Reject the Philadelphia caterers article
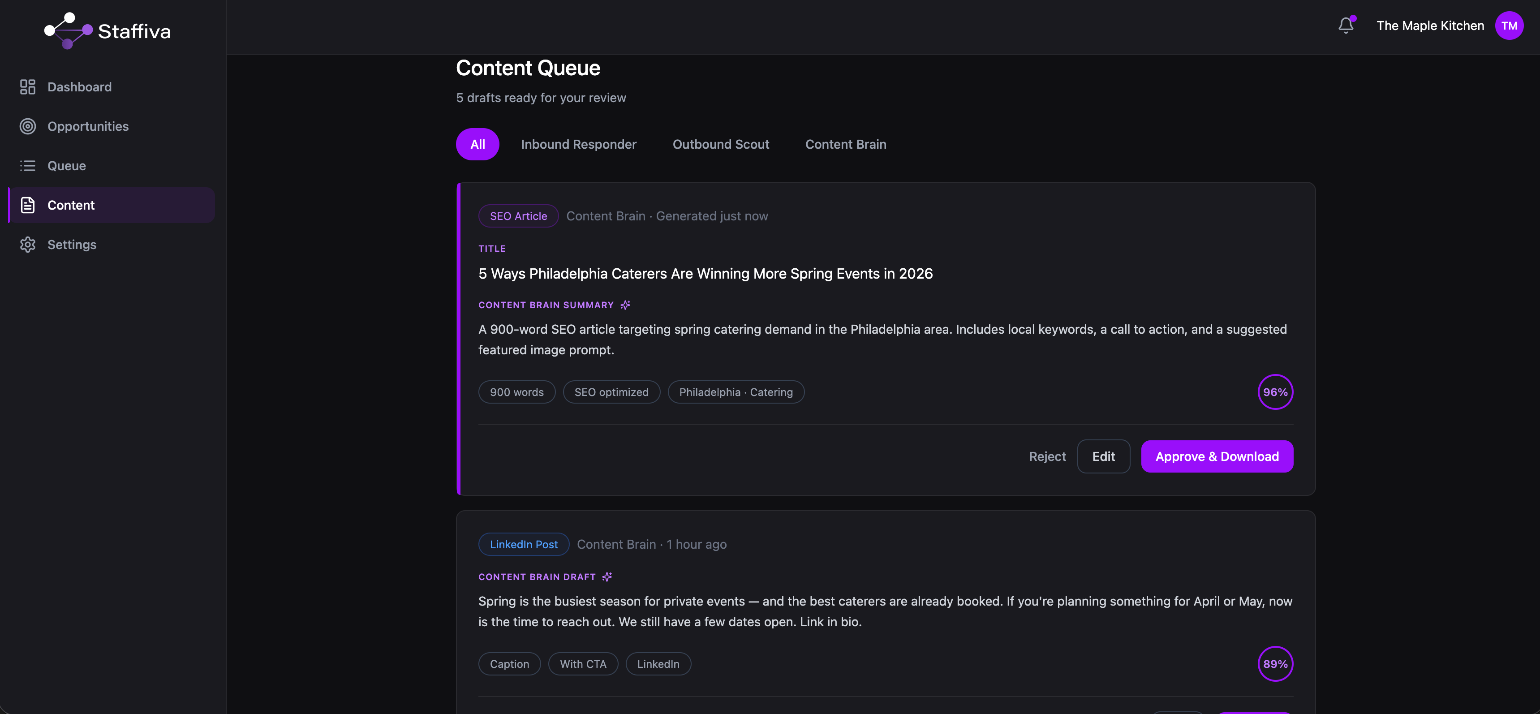This screenshot has width=1540, height=714. pos(1047,456)
